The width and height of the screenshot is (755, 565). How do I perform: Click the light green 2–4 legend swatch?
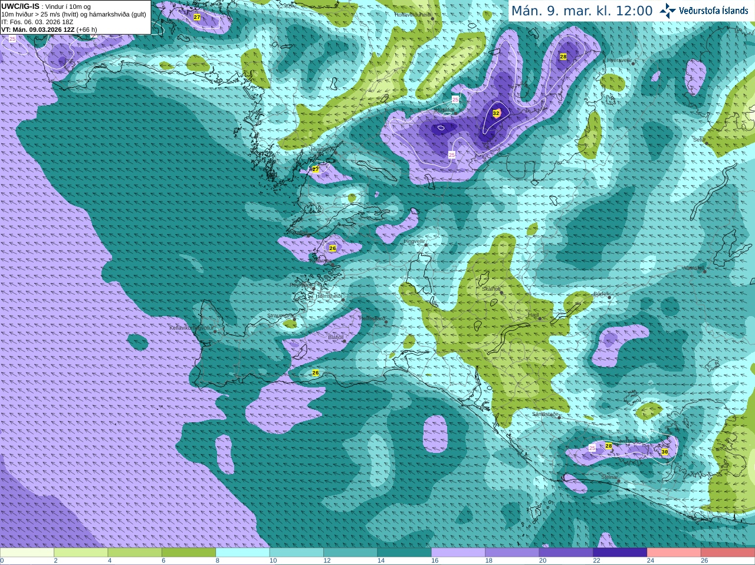[x=81, y=553]
